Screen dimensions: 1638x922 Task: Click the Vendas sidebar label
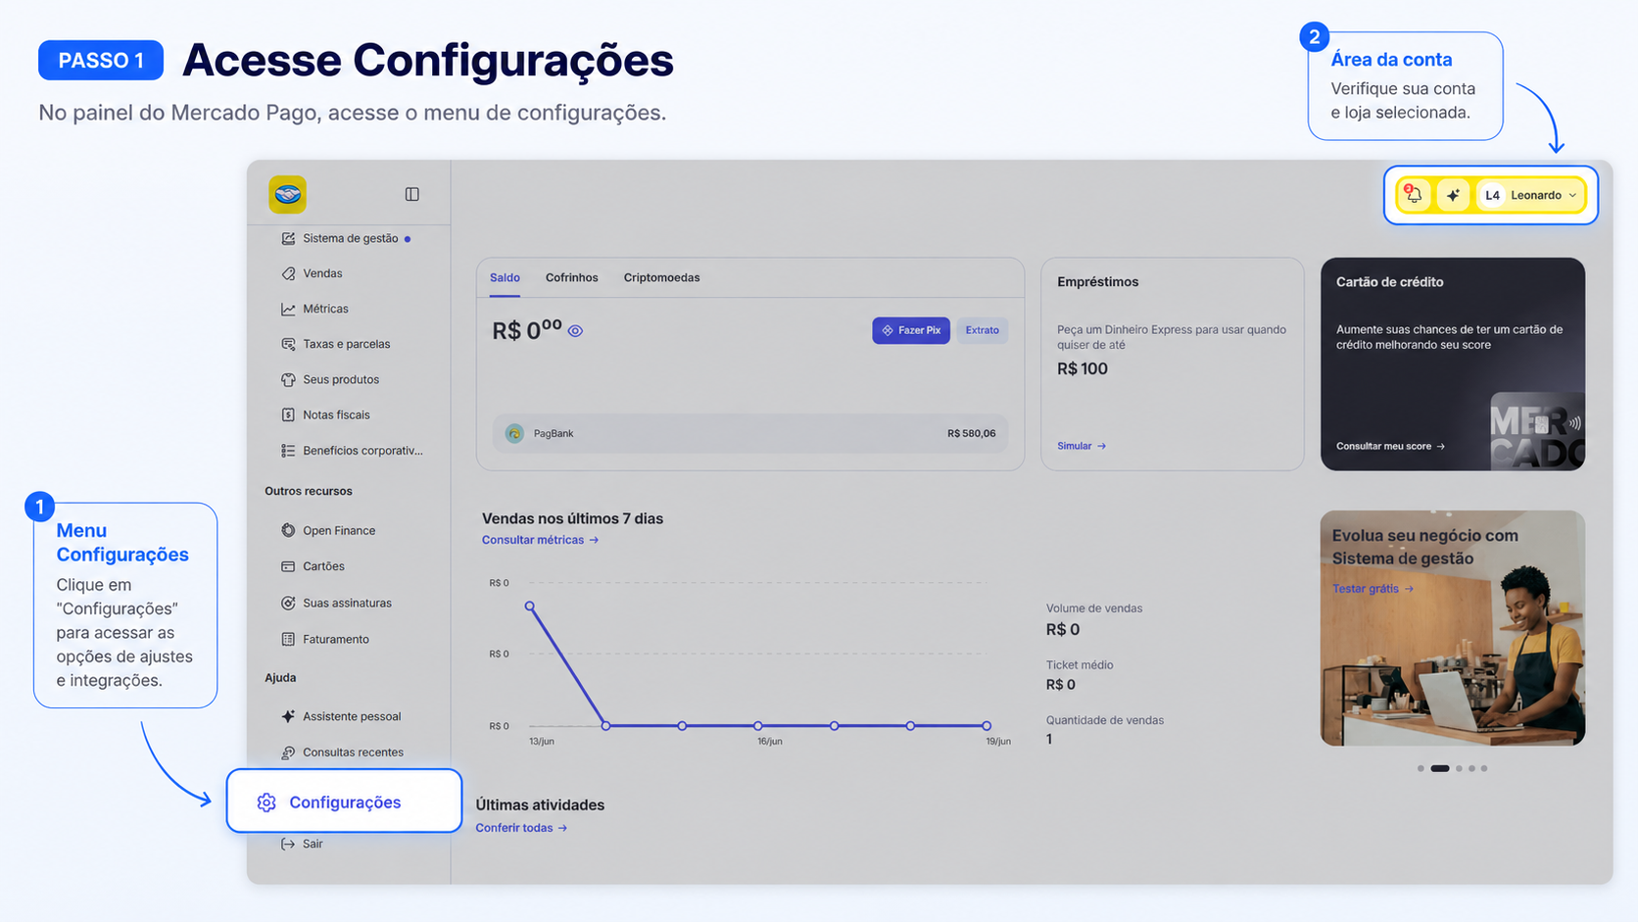[322, 273]
